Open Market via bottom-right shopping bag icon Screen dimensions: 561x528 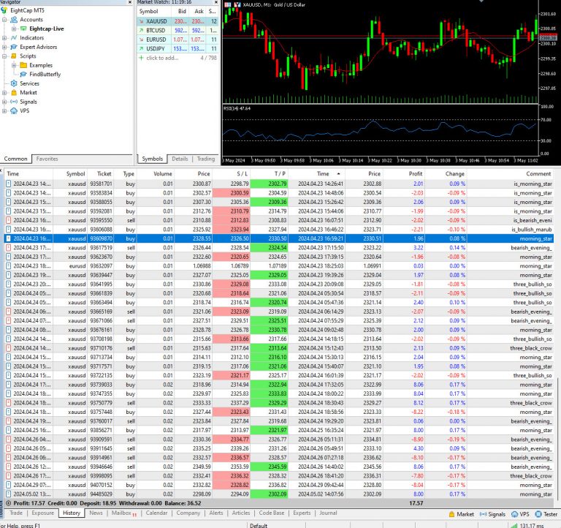click(x=451, y=514)
